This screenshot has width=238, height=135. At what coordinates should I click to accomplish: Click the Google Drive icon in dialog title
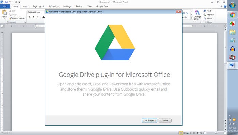point(47,12)
